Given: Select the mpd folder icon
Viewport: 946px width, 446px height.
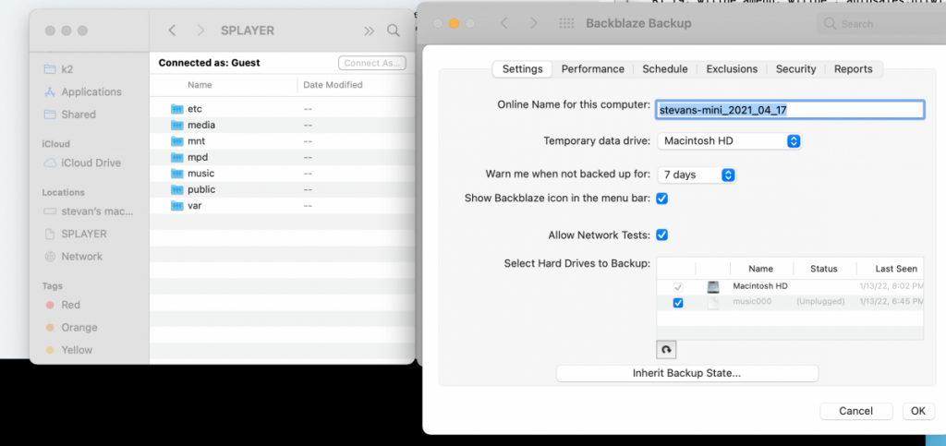Looking at the screenshot, I should coord(176,157).
